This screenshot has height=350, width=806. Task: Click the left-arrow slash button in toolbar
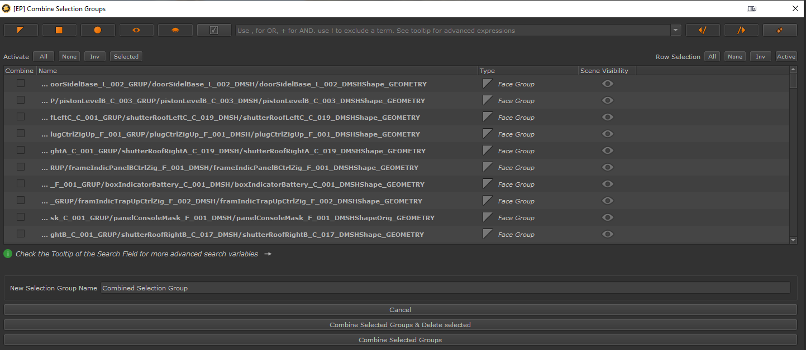pos(703,30)
